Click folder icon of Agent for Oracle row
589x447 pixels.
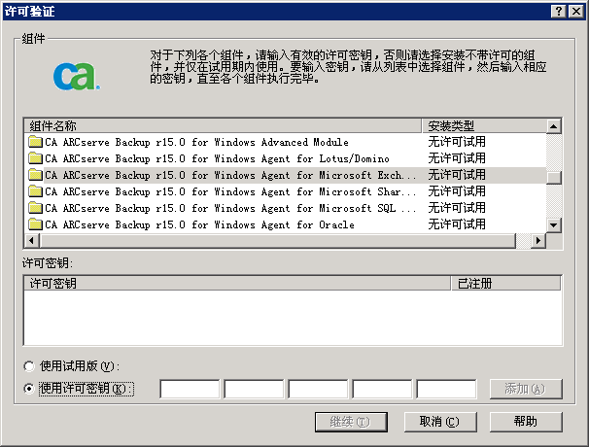[x=35, y=224]
